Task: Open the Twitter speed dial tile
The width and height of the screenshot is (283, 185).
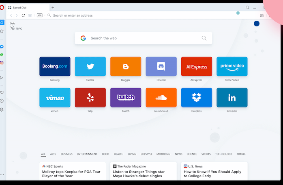Action: coord(90,67)
